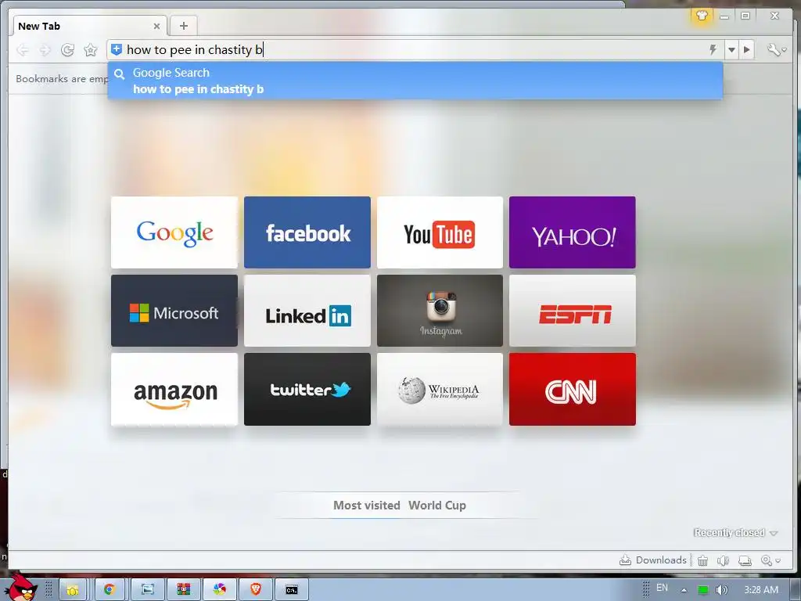The height and width of the screenshot is (601, 801).
Task: Launch Brave browser from the taskbar
Action: coord(256,590)
